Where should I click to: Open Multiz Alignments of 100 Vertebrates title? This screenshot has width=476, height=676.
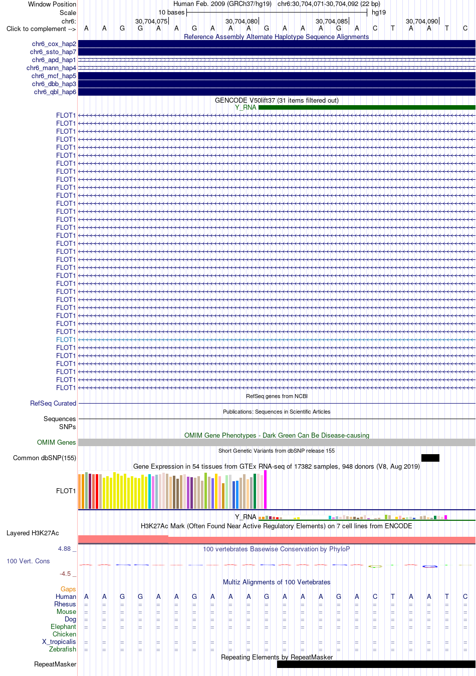pyautogui.click(x=277, y=582)
